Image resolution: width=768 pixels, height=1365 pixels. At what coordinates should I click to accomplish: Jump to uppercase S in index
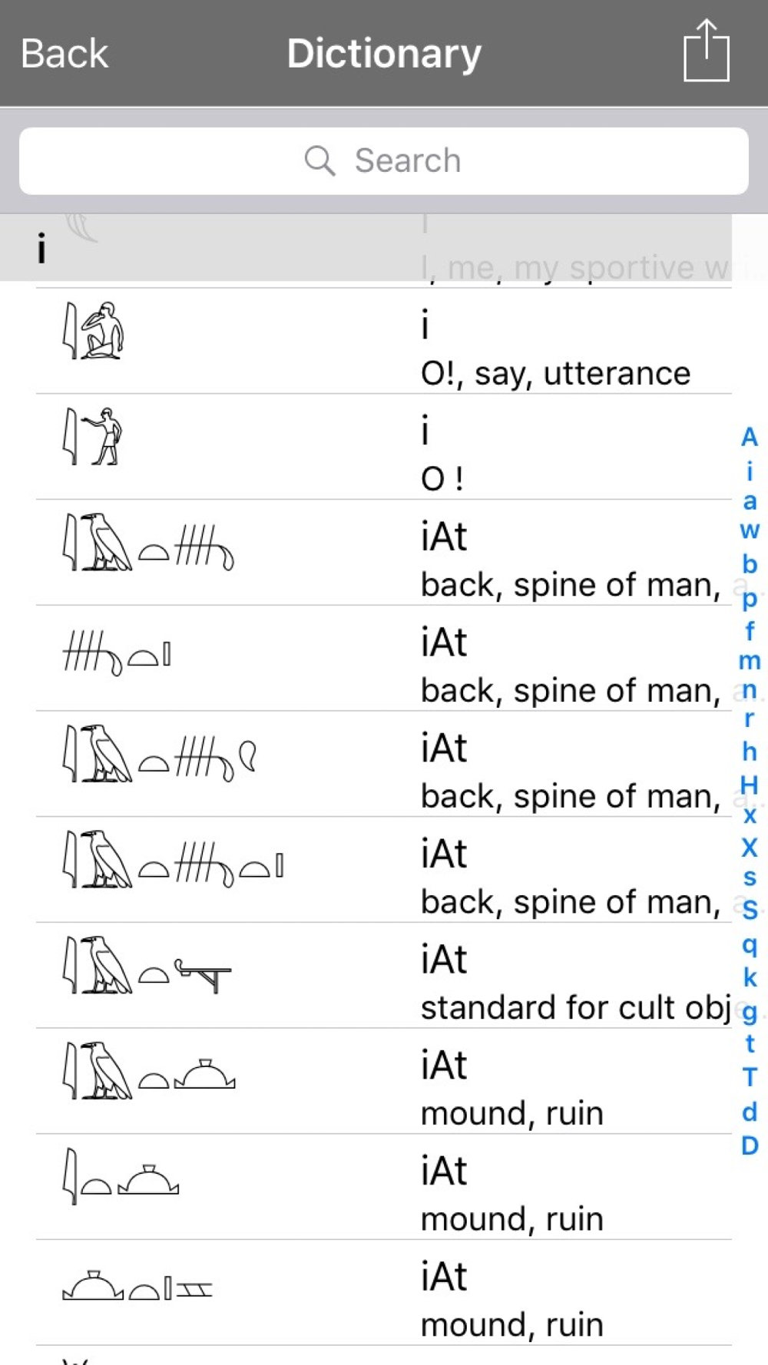click(x=750, y=910)
